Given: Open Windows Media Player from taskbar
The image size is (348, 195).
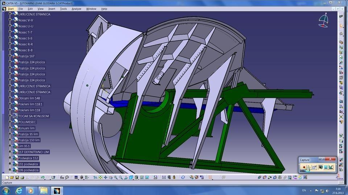Looking at the screenshot, I should [x=31, y=191].
